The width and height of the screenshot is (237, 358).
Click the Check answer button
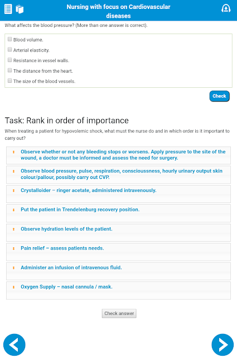[119, 313]
